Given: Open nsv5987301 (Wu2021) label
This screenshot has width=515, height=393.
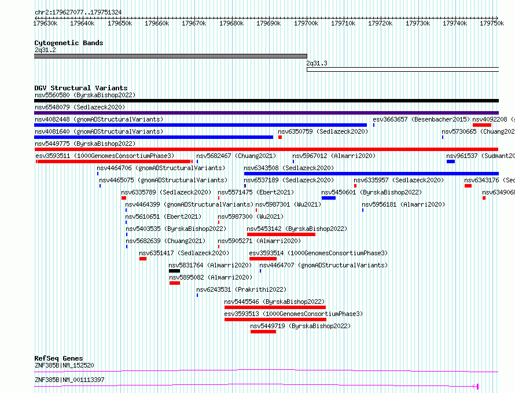Looking at the screenshot, I should coord(288,204).
